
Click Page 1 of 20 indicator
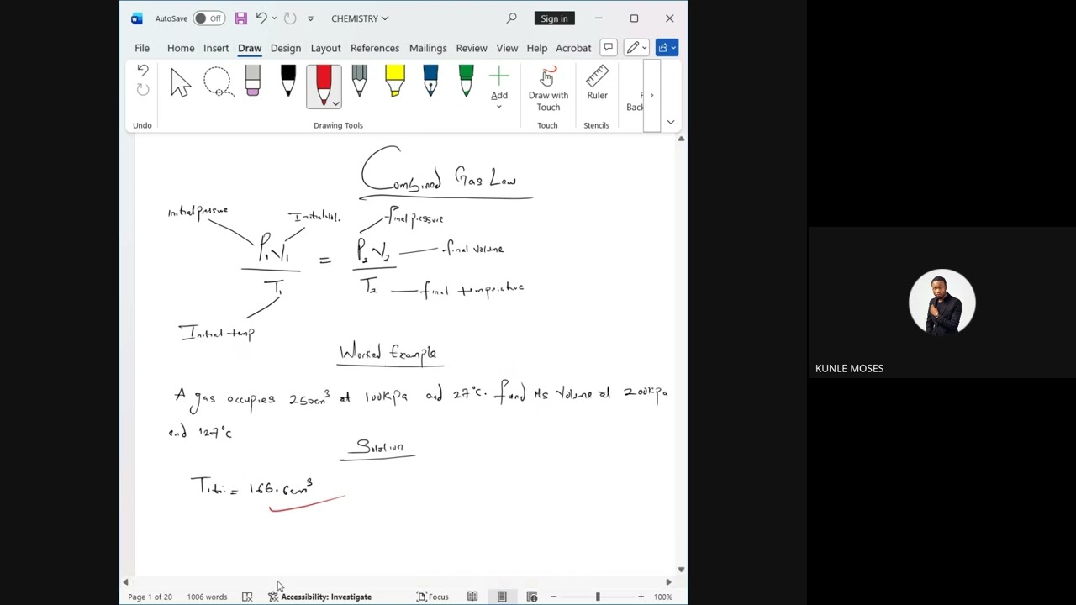(150, 597)
